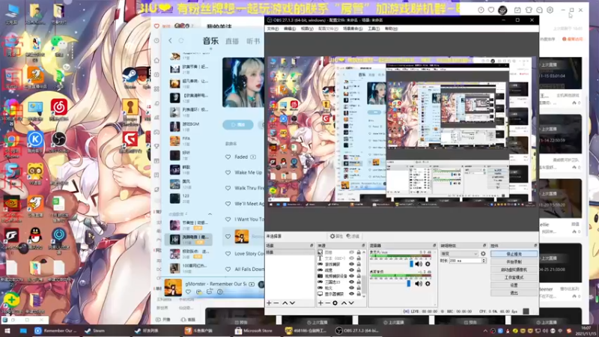Toggle visibility of the 文本 (GDI+) source
Image resolution: width=599 pixels, height=337 pixels.
(x=351, y=258)
